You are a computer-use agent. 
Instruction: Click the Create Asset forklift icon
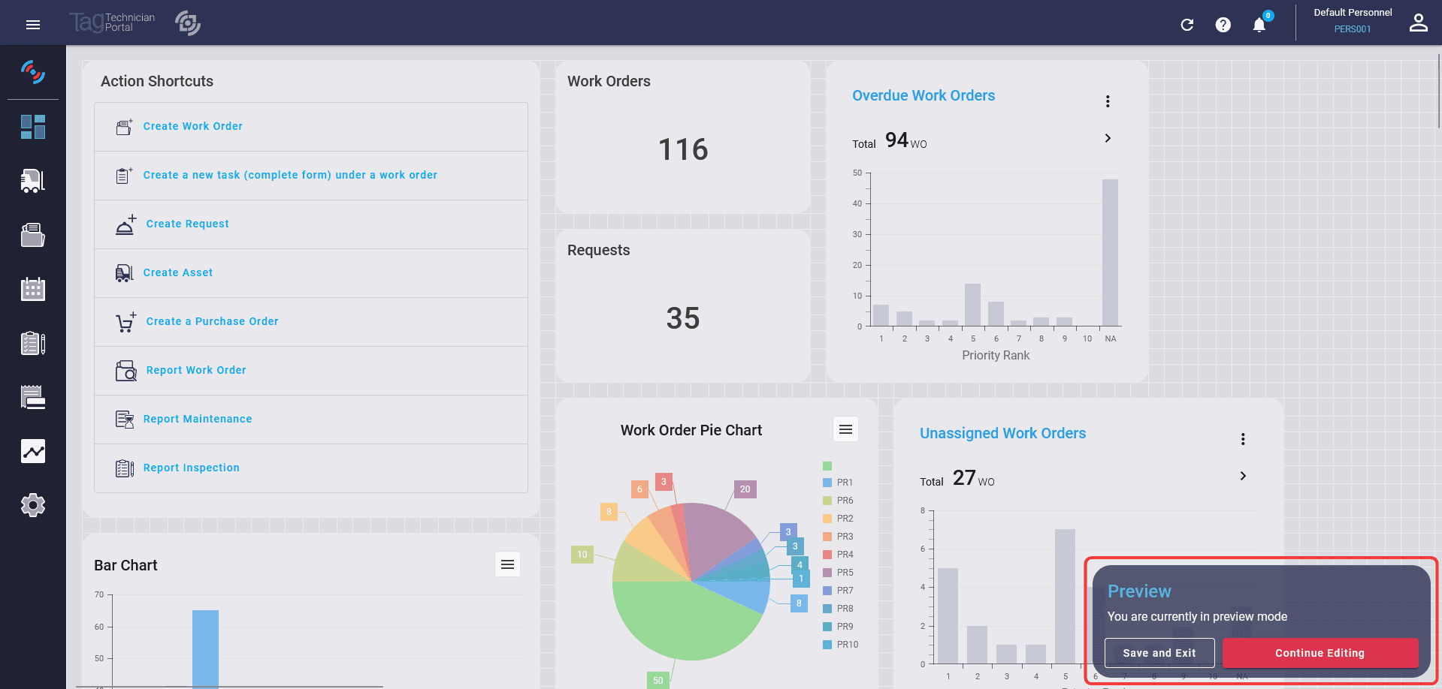(x=125, y=273)
